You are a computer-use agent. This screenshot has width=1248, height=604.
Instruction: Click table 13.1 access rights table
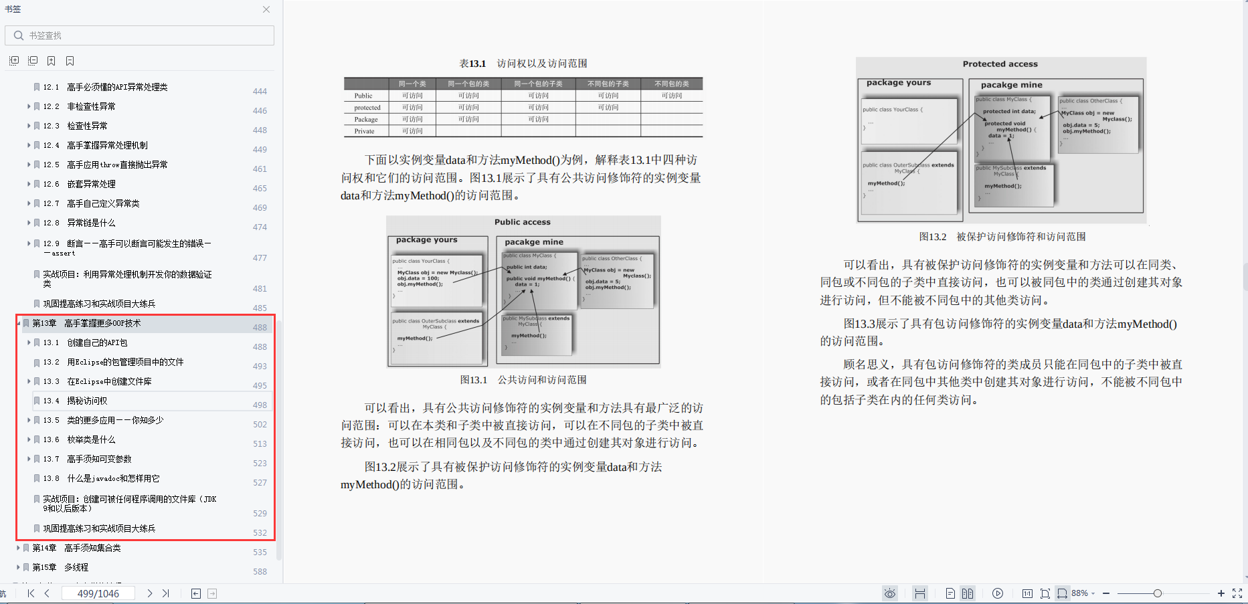point(523,107)
